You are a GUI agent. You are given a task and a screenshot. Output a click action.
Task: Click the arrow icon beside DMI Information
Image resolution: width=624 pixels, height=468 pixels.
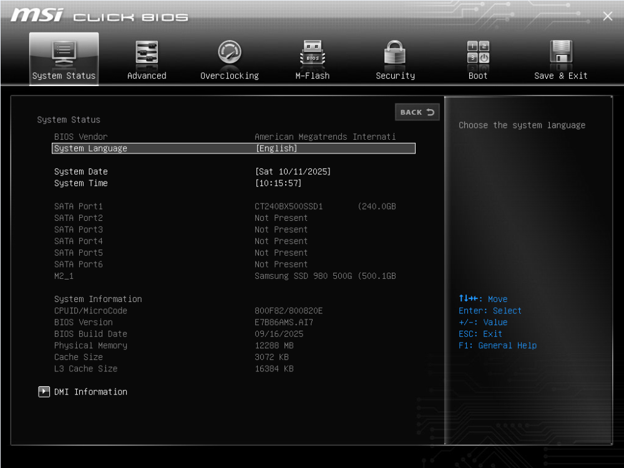click(44, 392)
